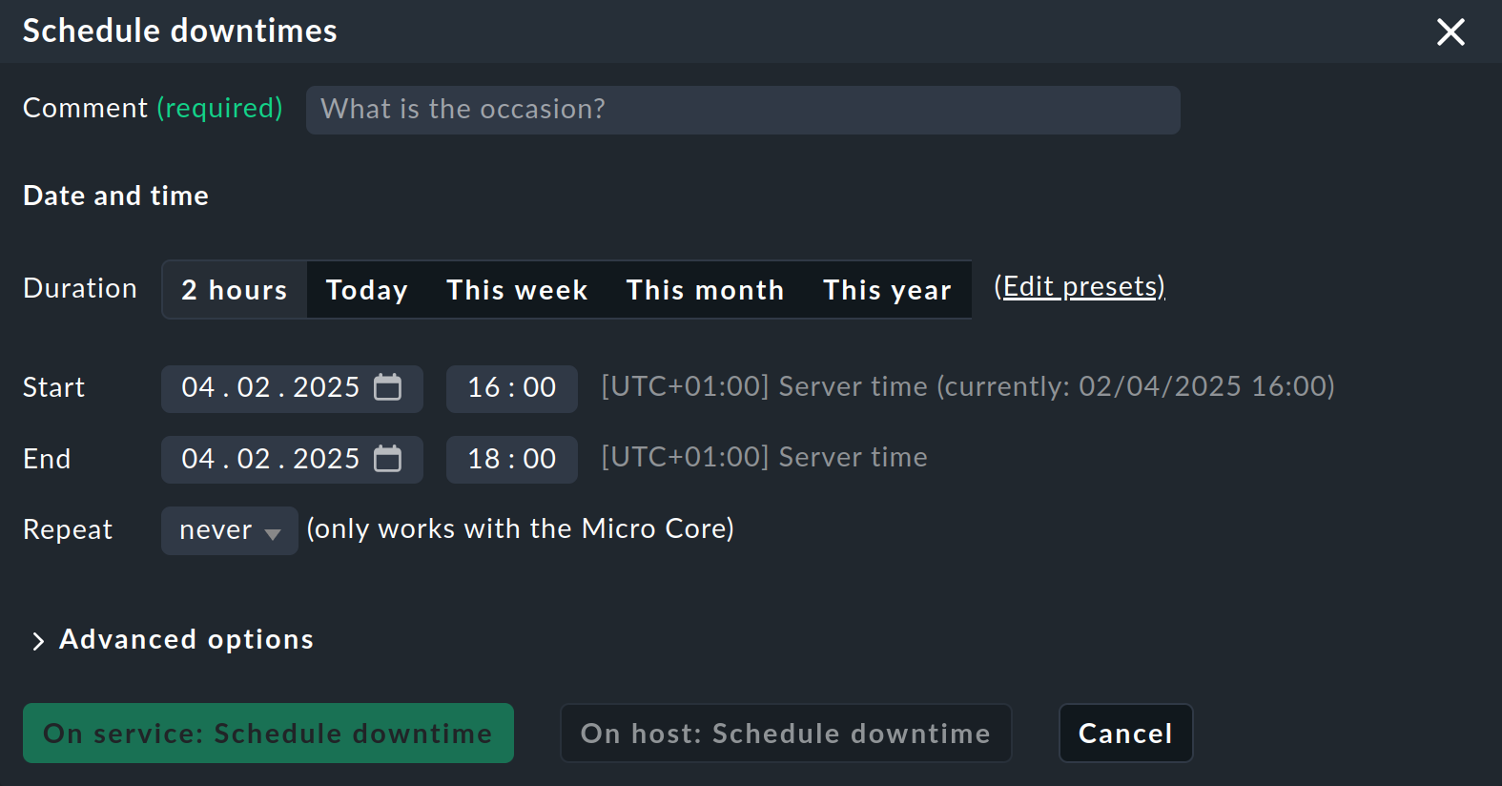Select the This week duration preset
The width and height of the screenshot is (1502, 786).
pyautogui.click(x=516, y=289)
